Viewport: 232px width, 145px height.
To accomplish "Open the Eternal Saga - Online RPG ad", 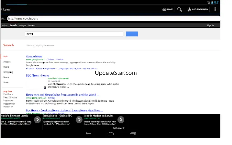I will click(x=57, y=116).
